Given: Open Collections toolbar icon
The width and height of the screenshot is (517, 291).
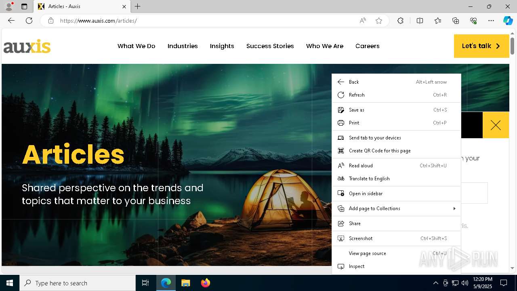Looking at the screenshot, I should [456, 21].
